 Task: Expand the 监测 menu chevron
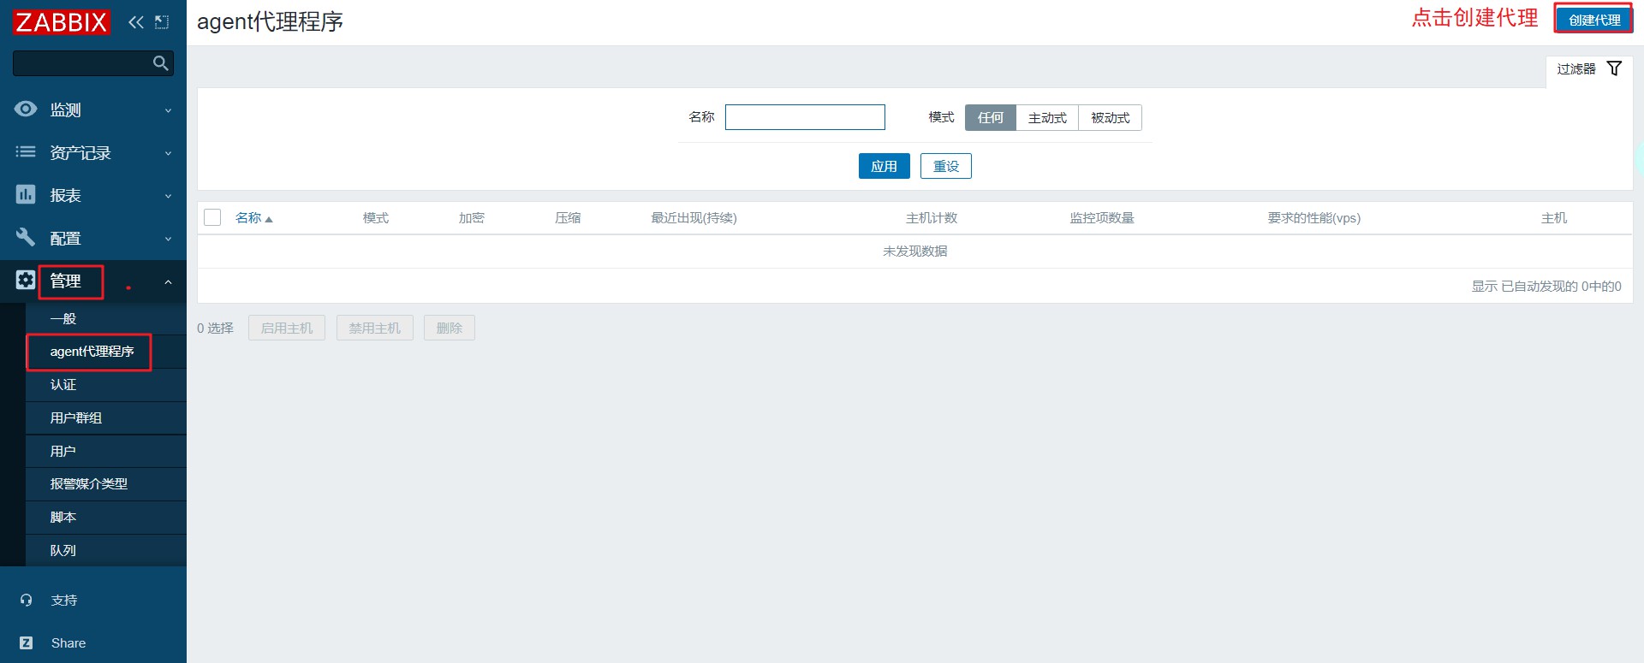pyautogui.click(x=168, y=110)
